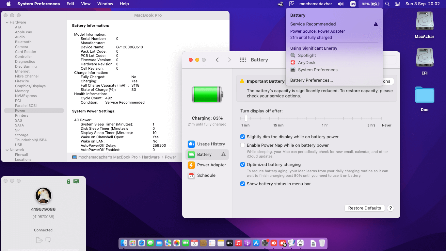
Task: Open Photos from the dock
Action: tap(177, 243)
